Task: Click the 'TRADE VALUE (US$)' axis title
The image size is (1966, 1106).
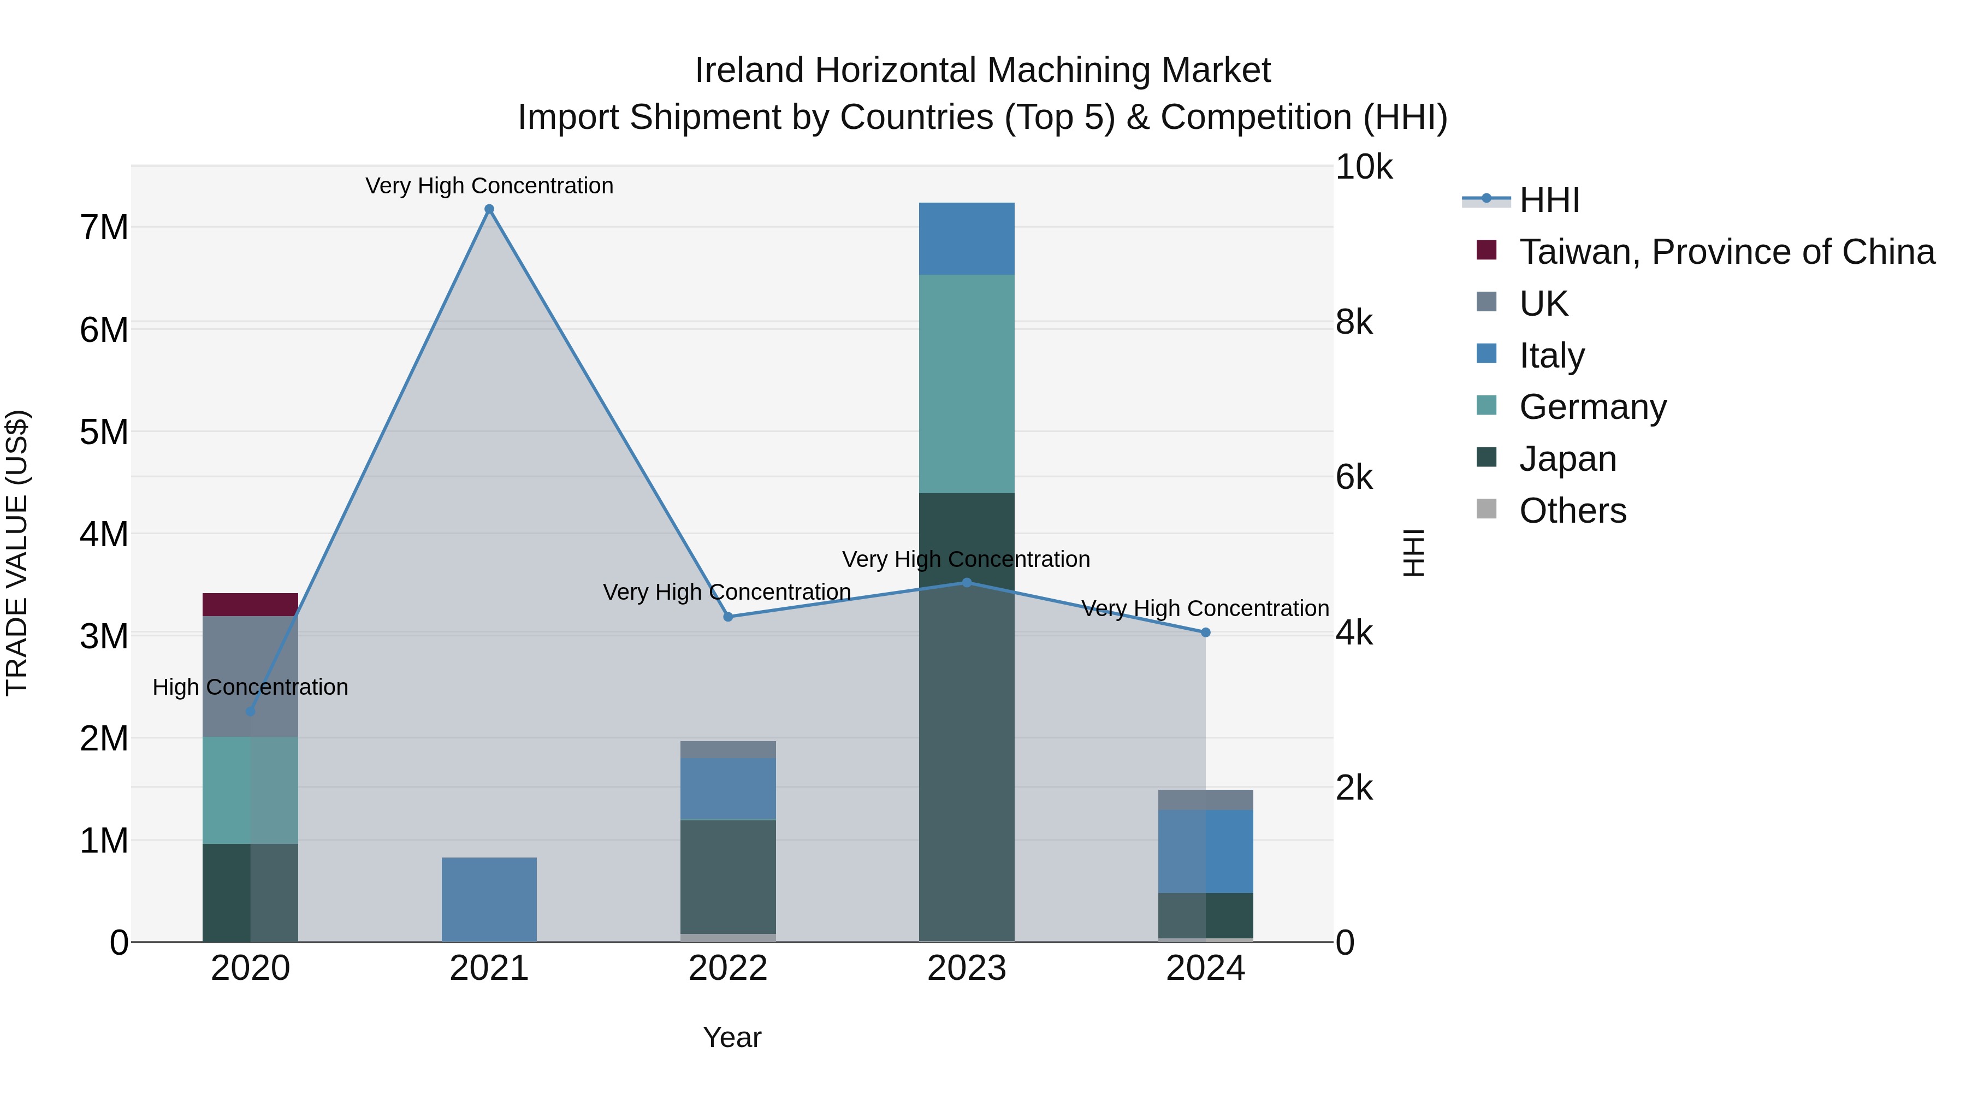Action: pos(17,553)
